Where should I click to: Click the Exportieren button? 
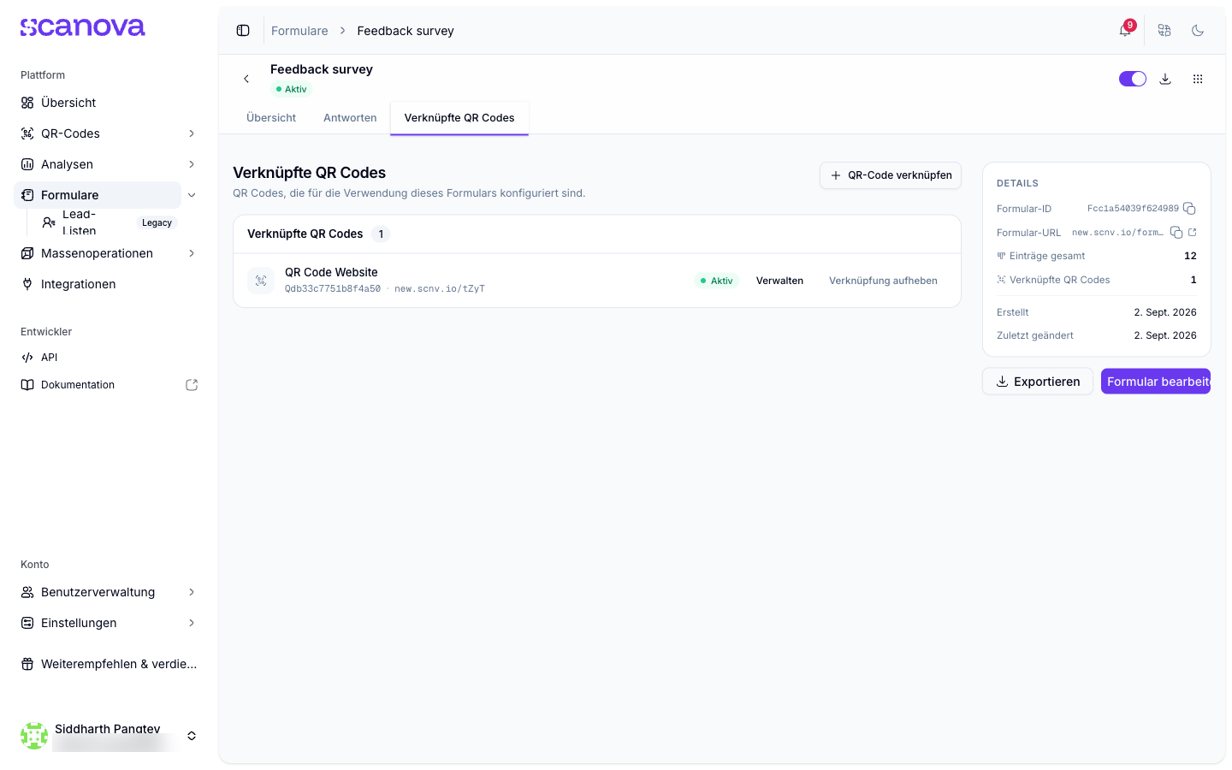1038,382
